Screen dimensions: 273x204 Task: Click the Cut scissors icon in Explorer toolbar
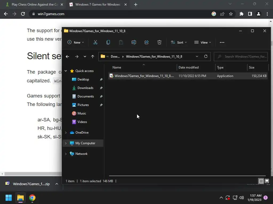coord(95,42)
